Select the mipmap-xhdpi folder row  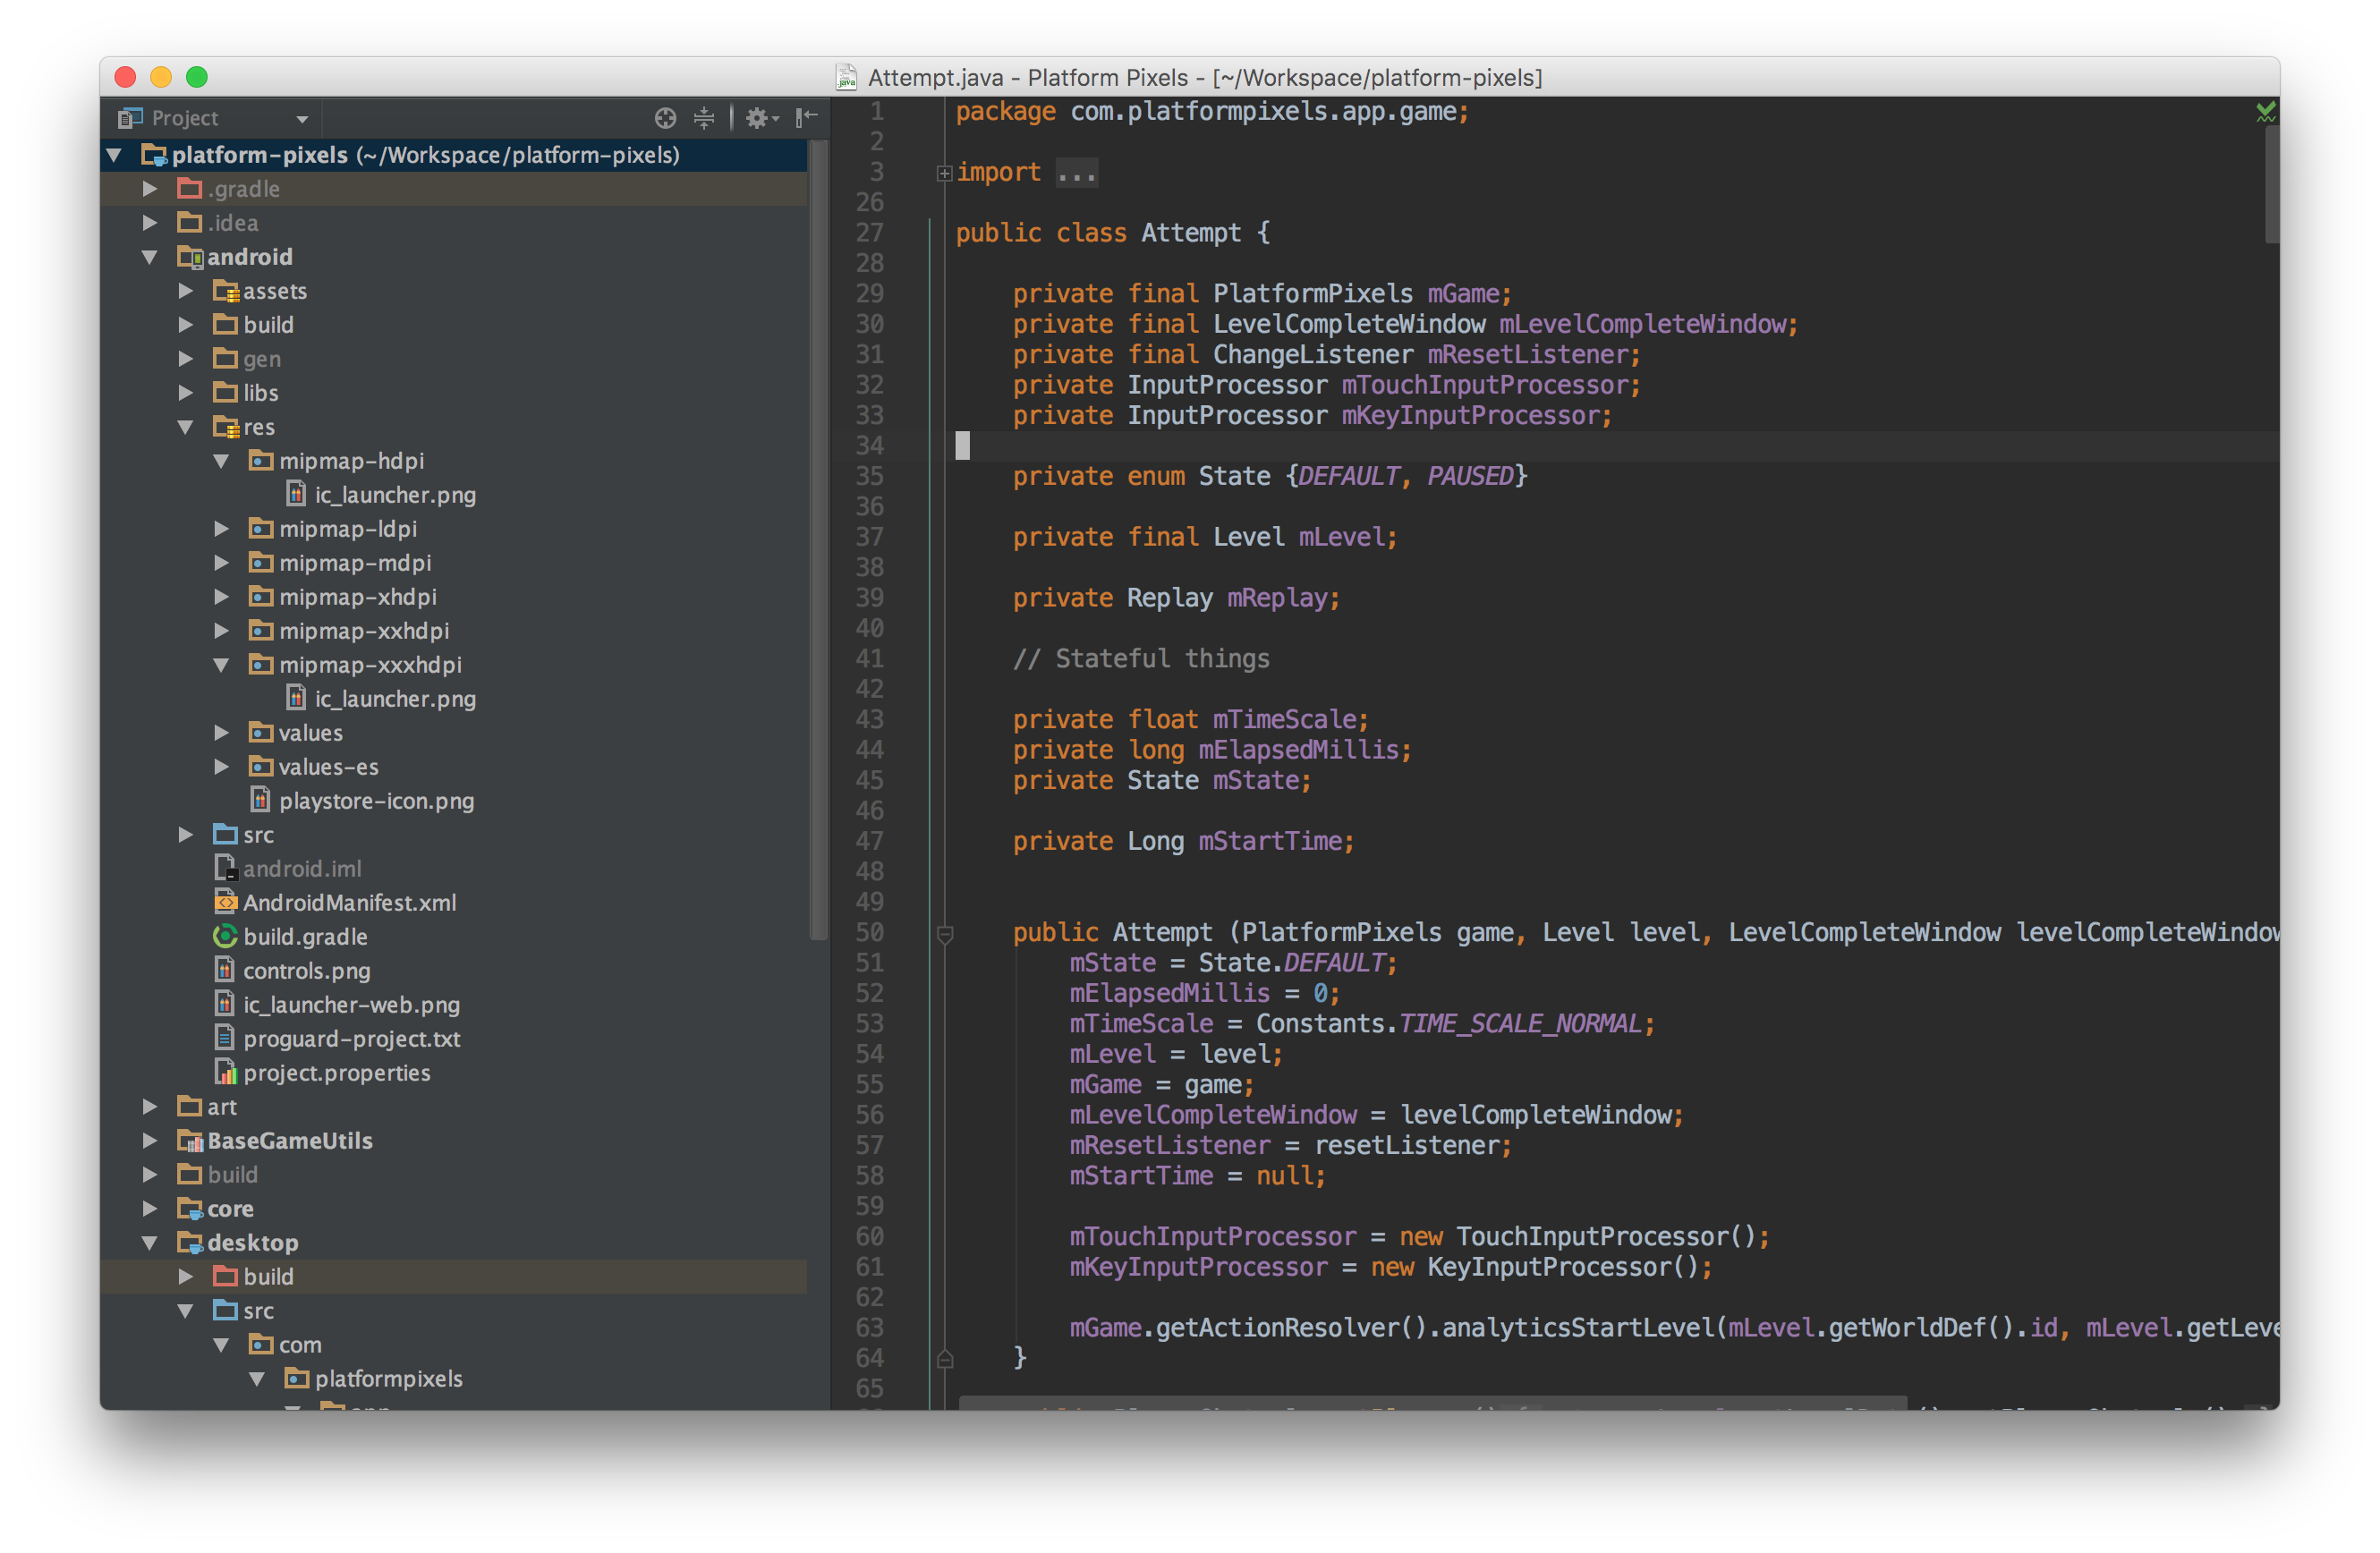pos(454,597)
